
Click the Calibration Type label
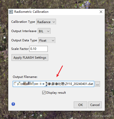(x=23, y=22)
